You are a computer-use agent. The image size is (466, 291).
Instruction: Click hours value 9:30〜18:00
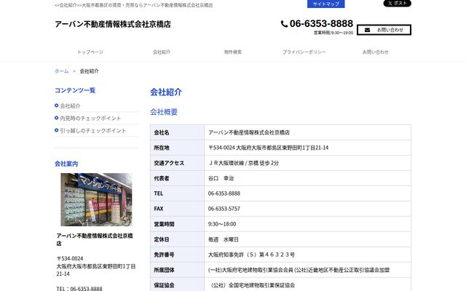[222, 224]
